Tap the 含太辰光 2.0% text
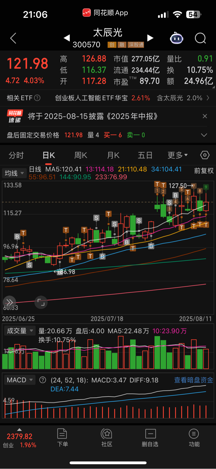 coord(179,98)
